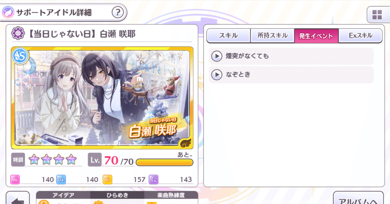The image size is (390, 204).
Task: Switch to the 所持スキル tab
Action: point(272,36)
